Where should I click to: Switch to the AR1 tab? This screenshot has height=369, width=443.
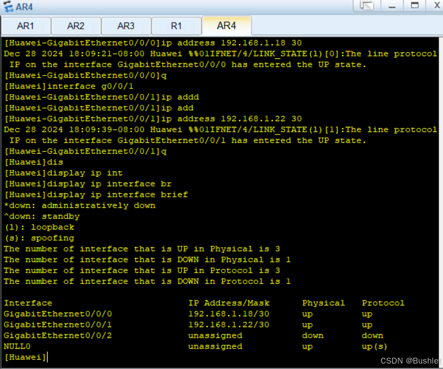(26, 26)
